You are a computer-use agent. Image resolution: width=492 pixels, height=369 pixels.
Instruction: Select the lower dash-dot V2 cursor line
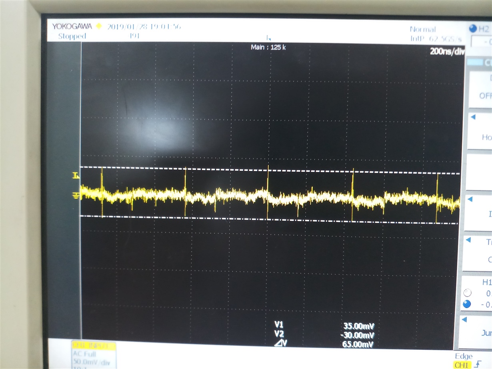point(269,220)
